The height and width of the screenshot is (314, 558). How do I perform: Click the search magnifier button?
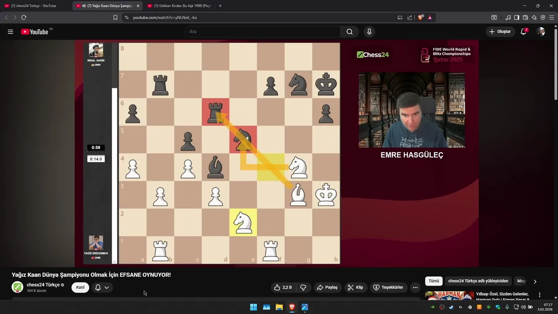point(350,31)
